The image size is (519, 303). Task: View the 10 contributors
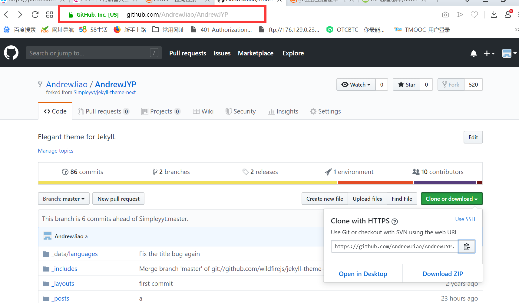coord(438,172)
